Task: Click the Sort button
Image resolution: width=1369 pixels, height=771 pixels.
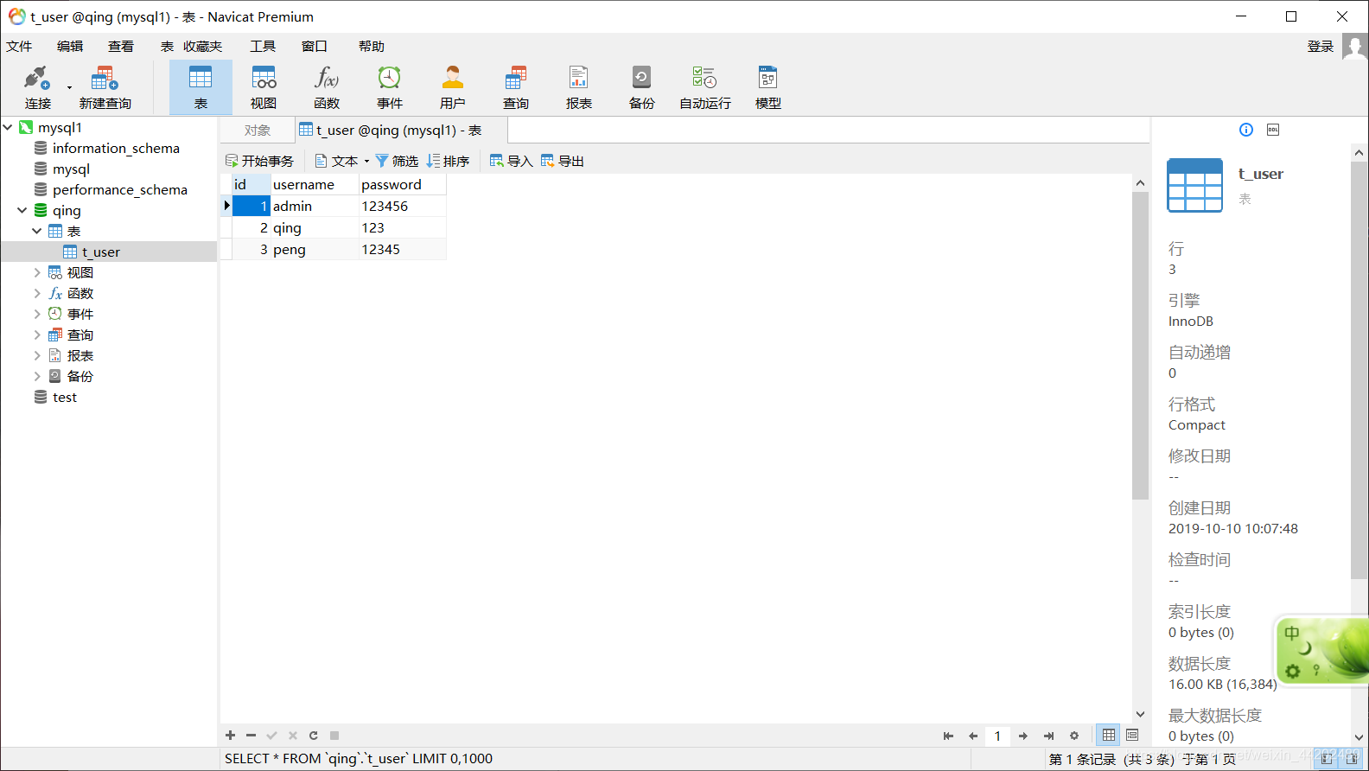Action: (448, 161)
